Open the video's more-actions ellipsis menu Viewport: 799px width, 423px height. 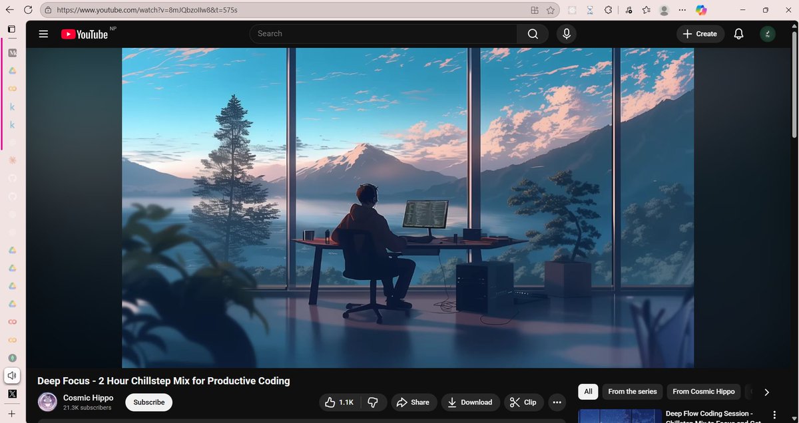click(x=557, y=402)
